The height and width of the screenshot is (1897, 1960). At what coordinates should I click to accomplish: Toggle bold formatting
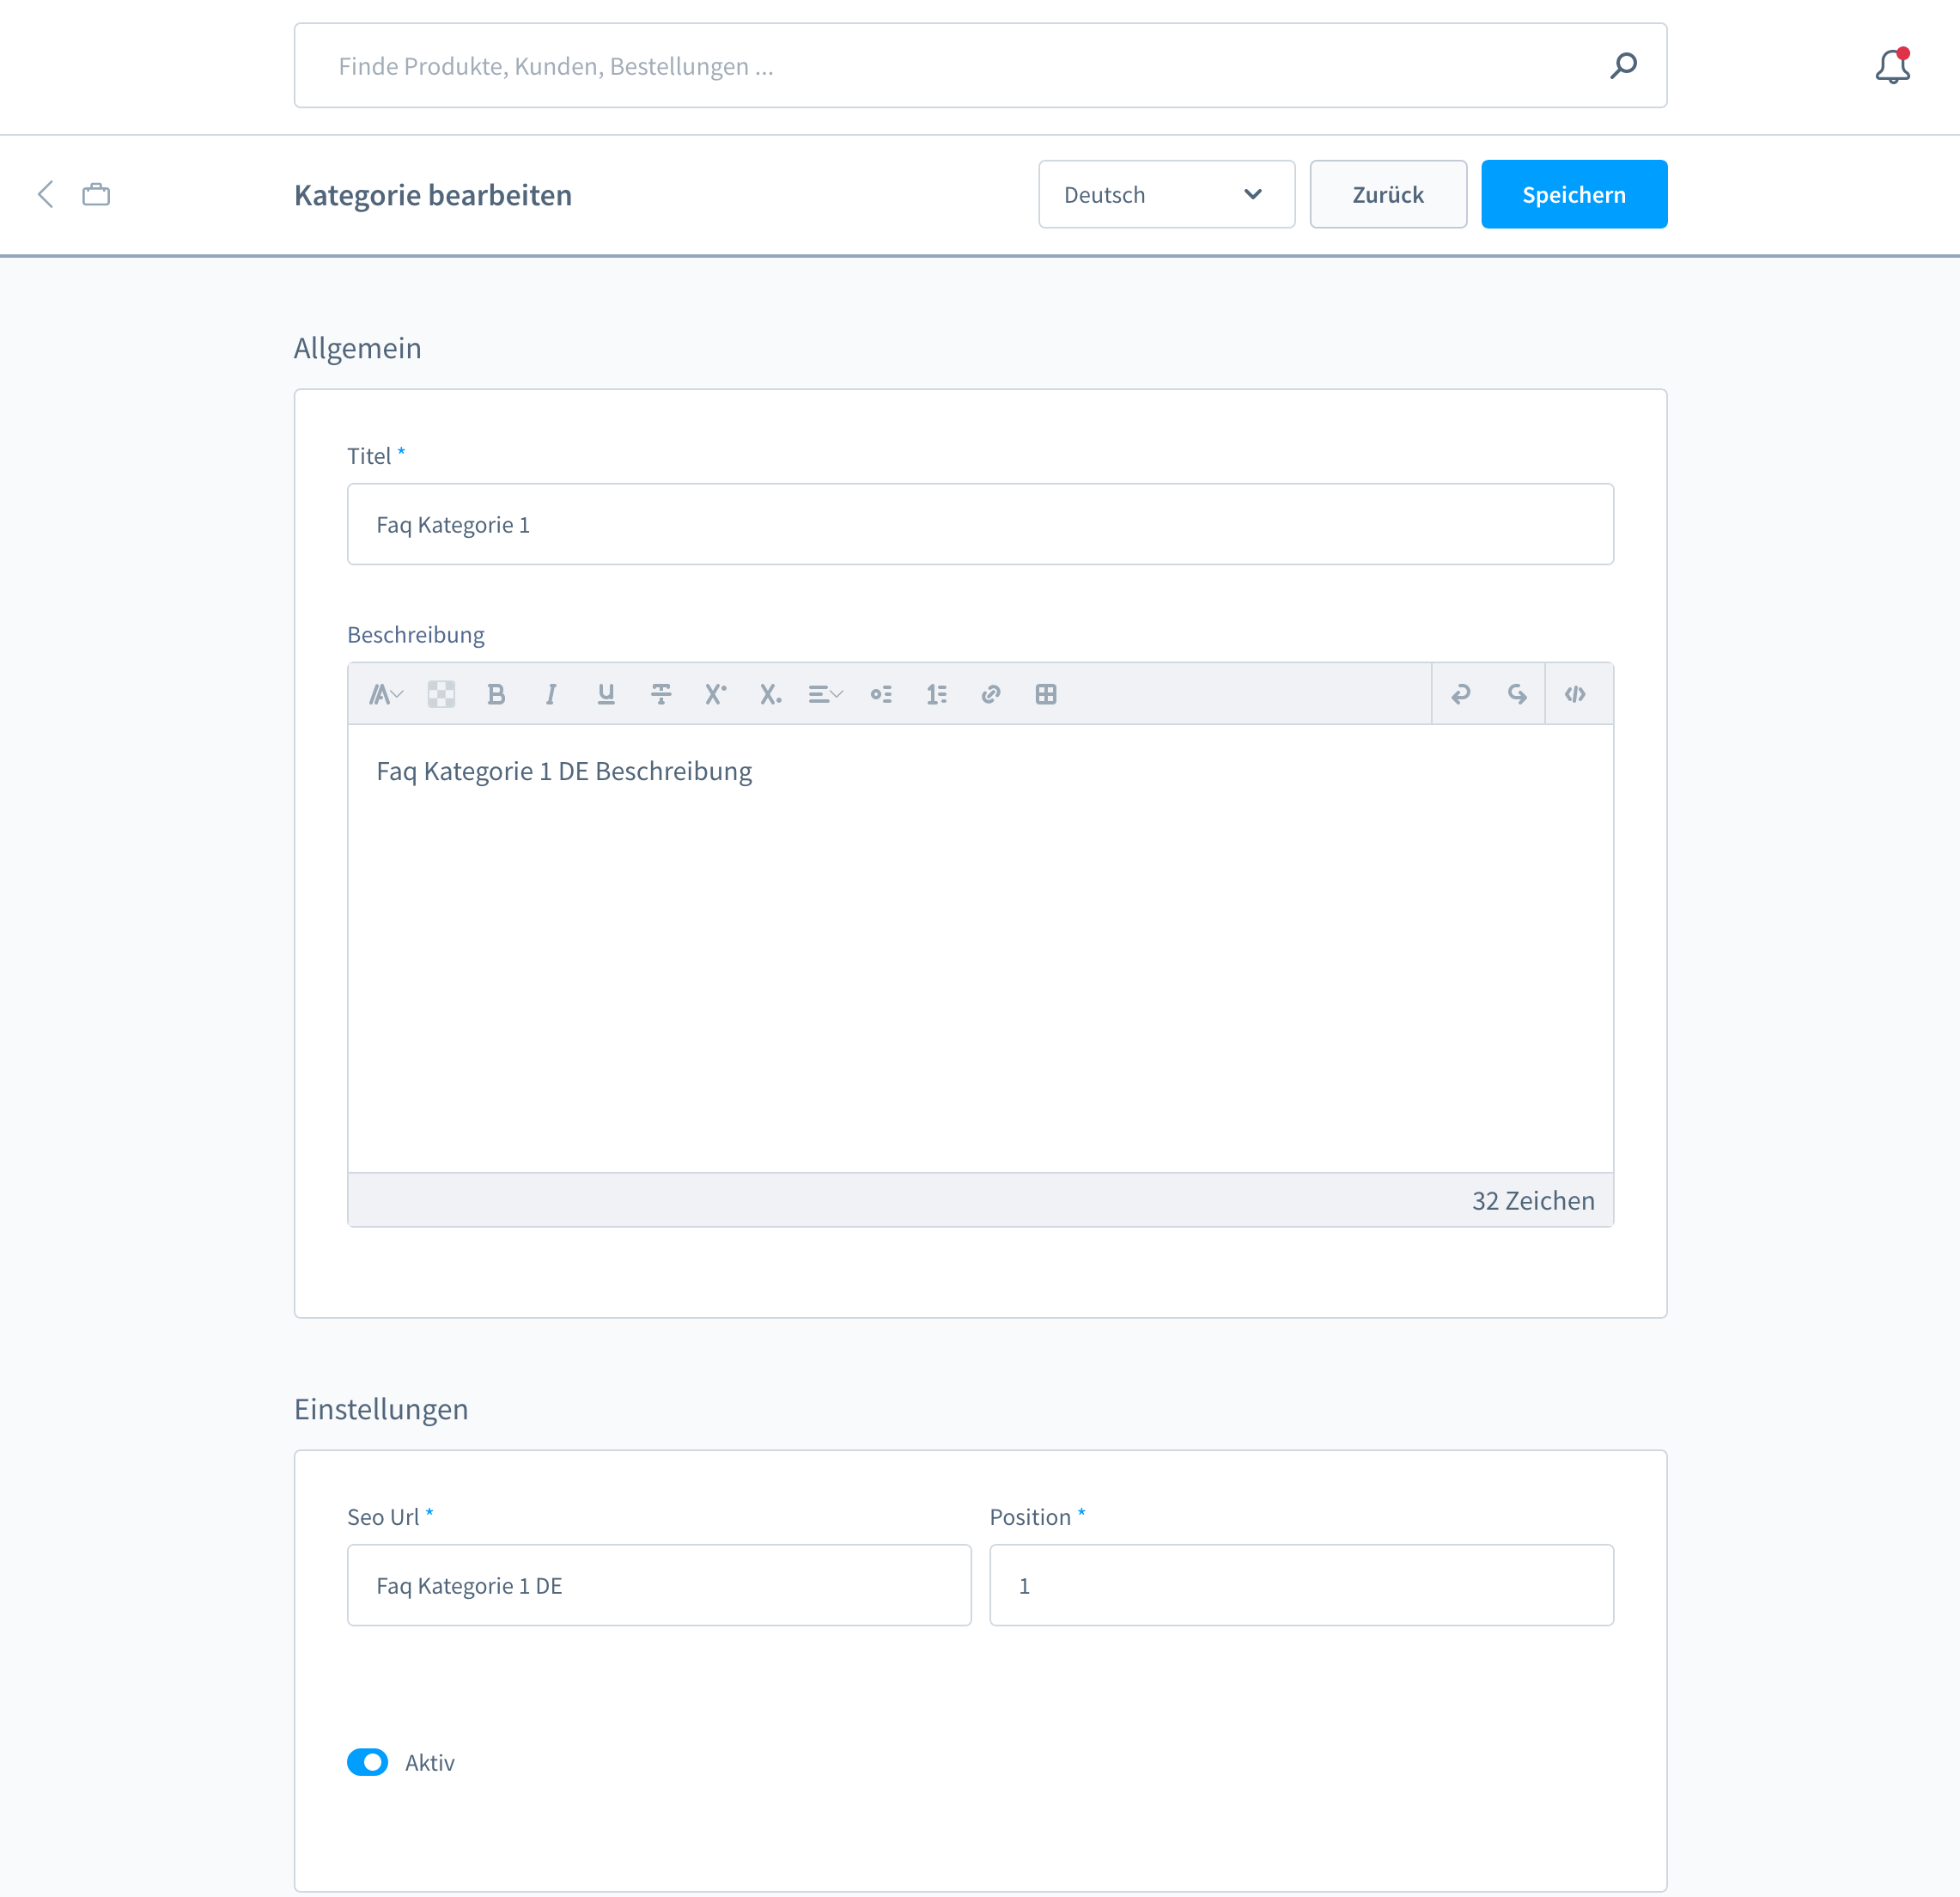tap(496, 694)
